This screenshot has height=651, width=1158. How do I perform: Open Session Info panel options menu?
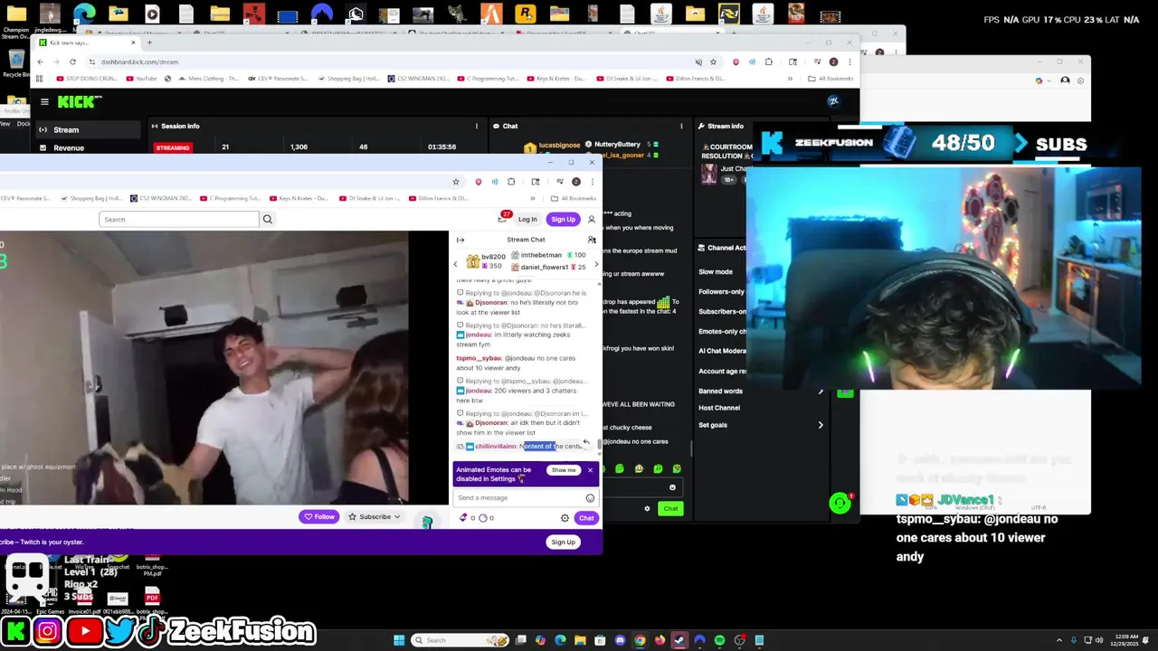pos(478,126)
